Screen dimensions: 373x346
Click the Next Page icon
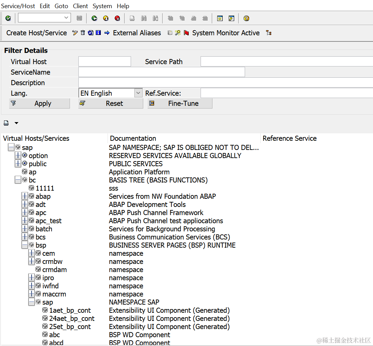tap(194, 18)
